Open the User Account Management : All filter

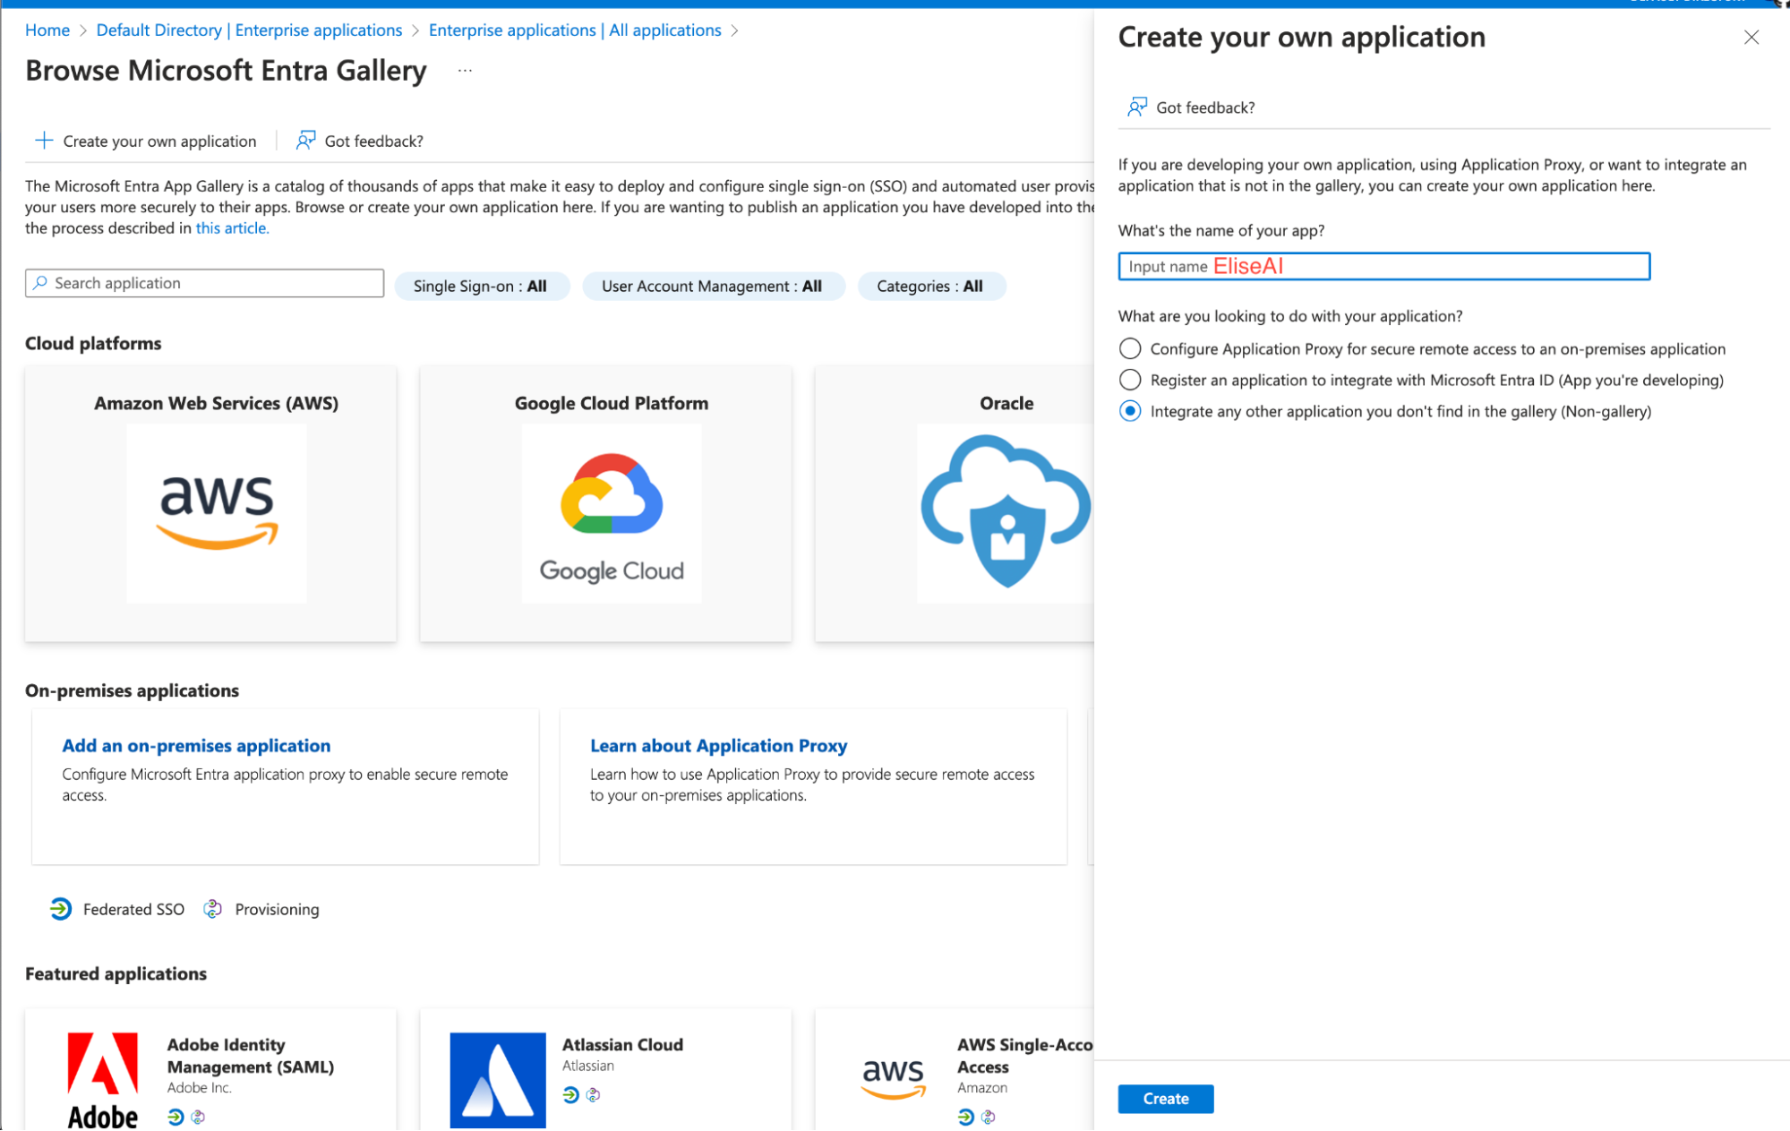713,287
